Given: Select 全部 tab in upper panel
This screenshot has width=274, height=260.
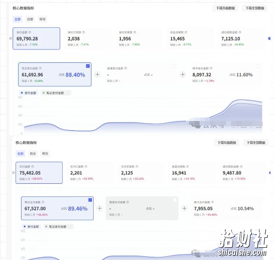Looking at the screenshot, I should pyautogui.click(x=18, y=19).
